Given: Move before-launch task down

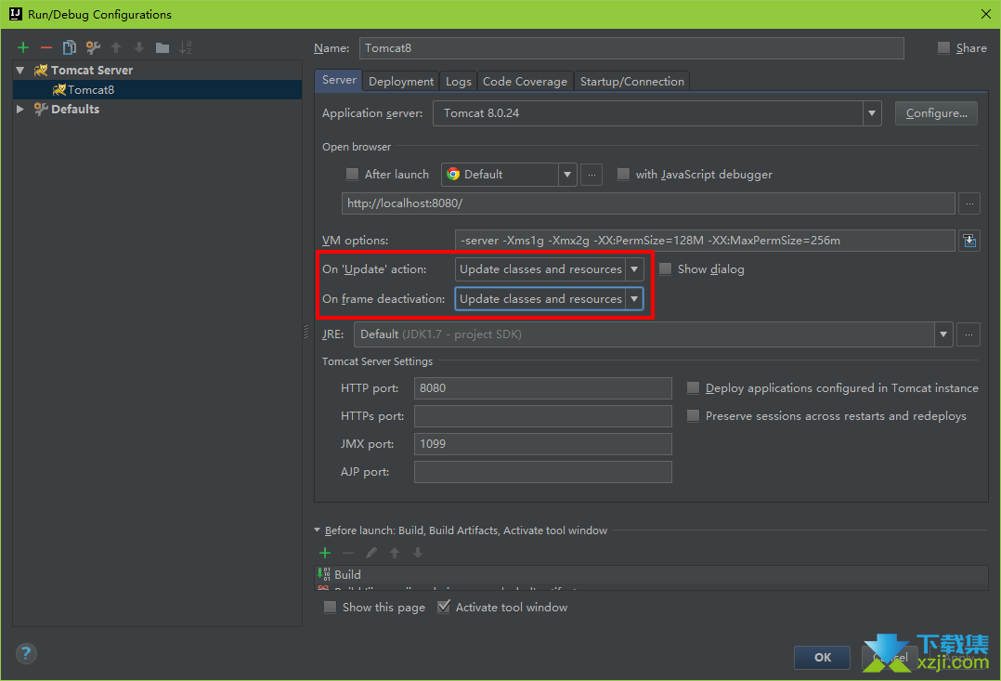Looking at the screenshot, I should pos(418,553).
